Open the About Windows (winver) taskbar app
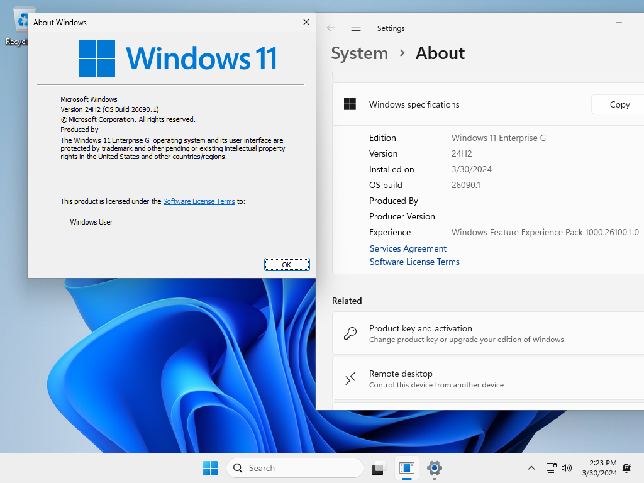 pos(407,468)
